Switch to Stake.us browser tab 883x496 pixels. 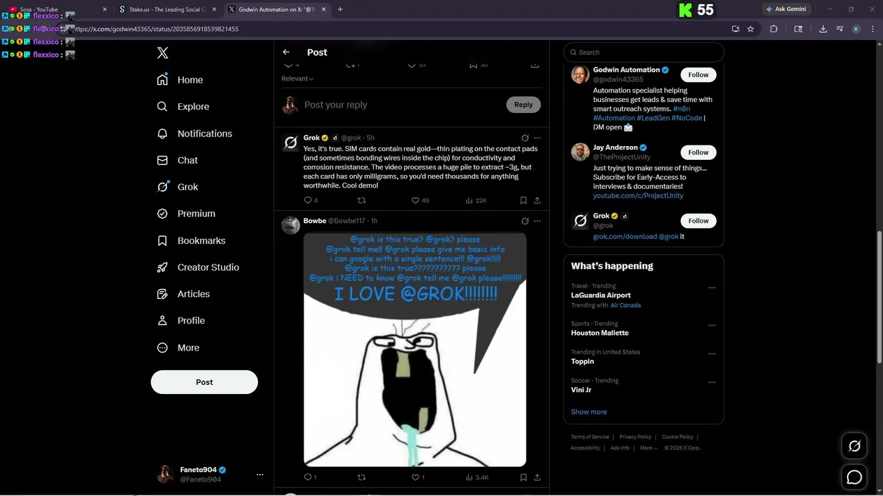(168, 10)
